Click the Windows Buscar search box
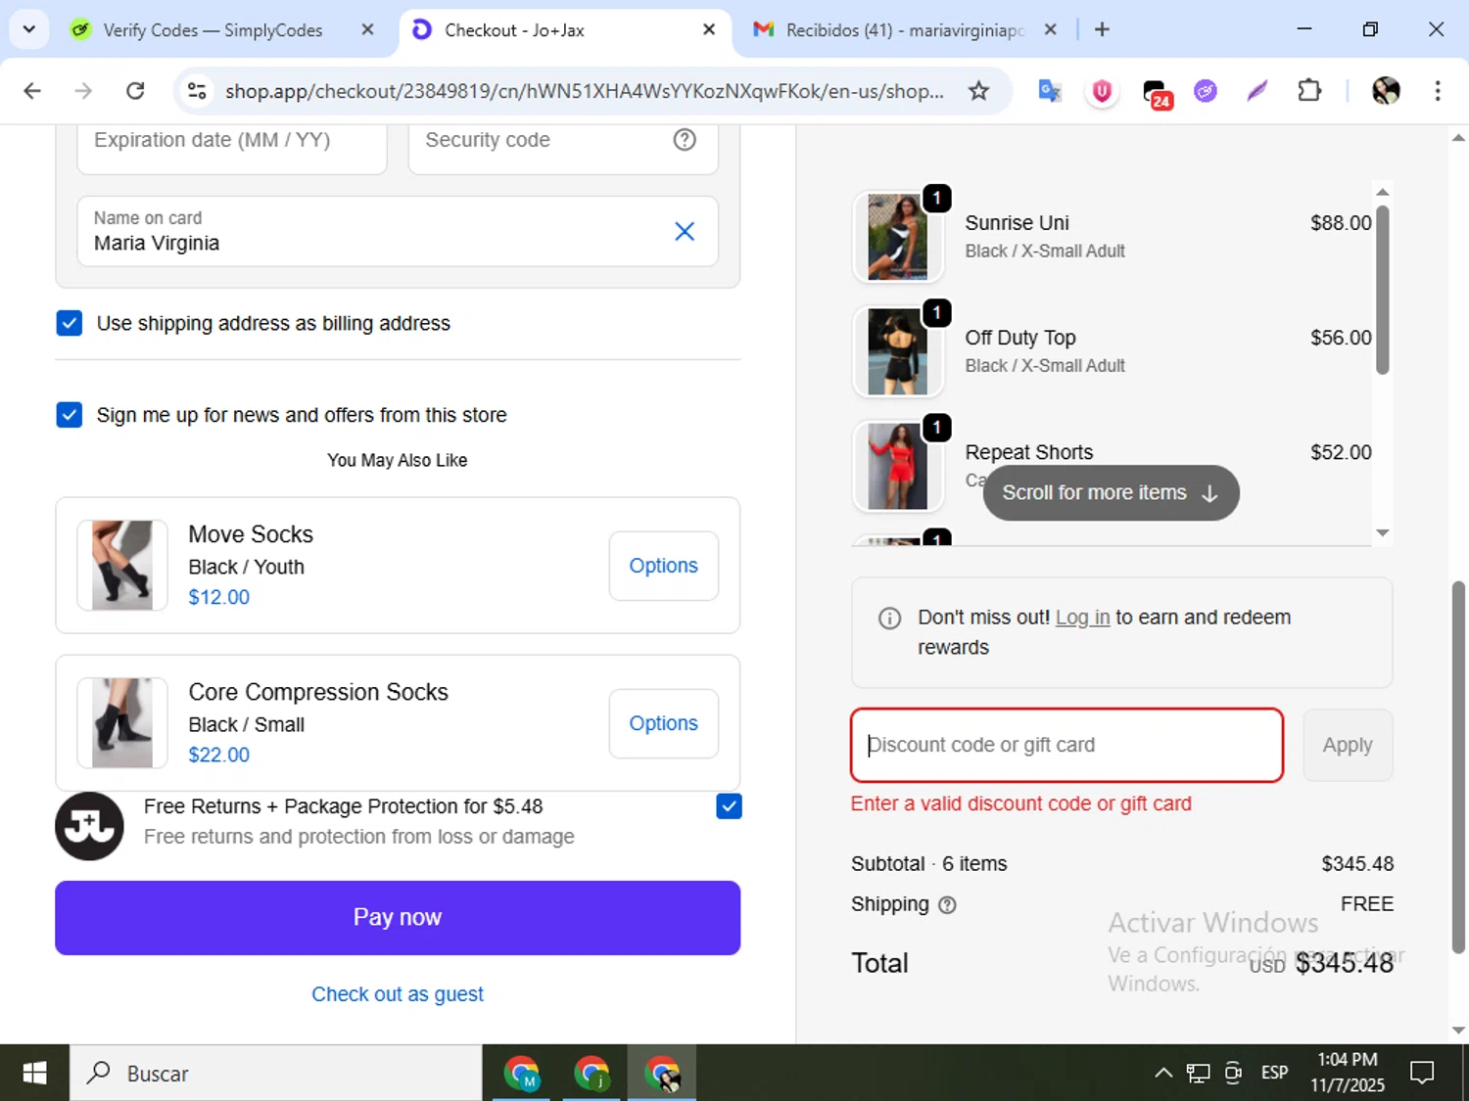The width and height of the screenshot is (1469, 1101). [275, 1073]
